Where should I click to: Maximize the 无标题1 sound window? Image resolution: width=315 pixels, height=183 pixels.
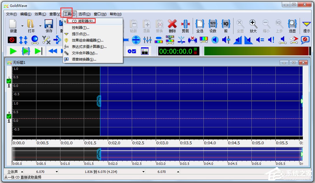[294, 63]
